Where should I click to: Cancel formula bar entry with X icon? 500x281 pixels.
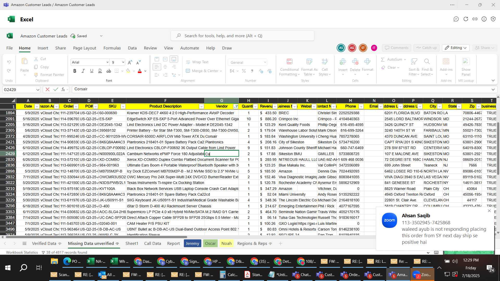tap(47, 90)
